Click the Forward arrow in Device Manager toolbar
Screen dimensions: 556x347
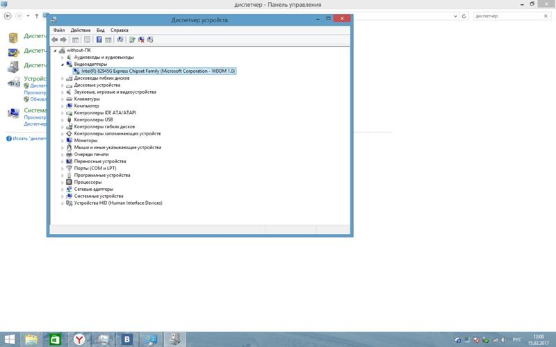(63, 40)
